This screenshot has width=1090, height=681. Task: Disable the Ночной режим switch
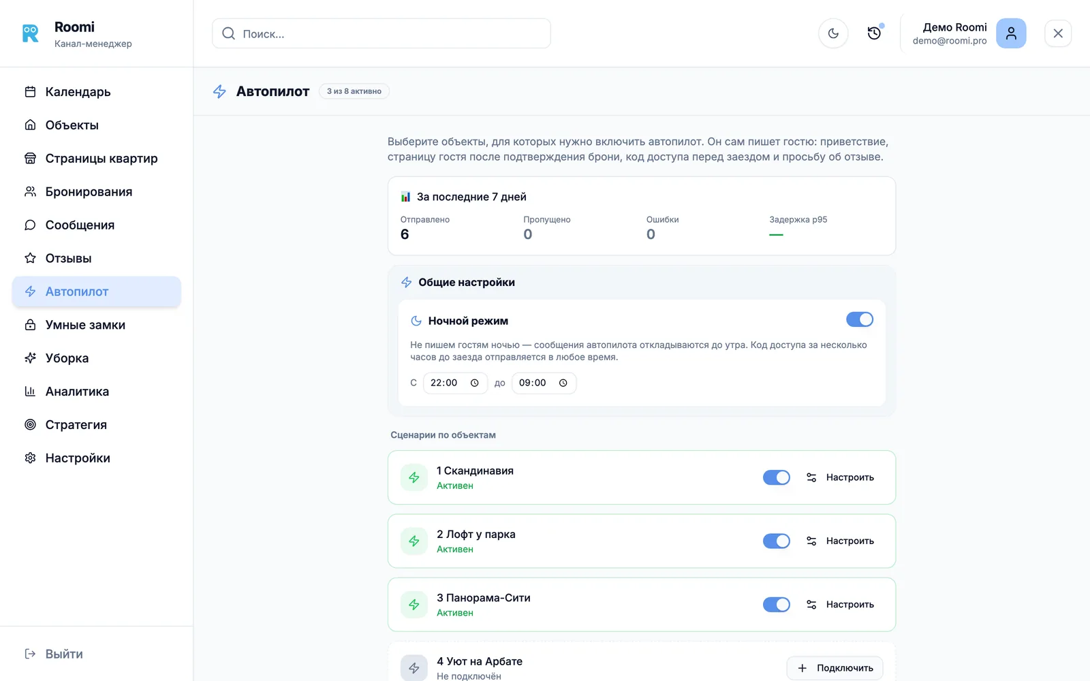(x=860, y=319)
